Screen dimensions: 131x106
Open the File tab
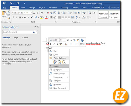click(5, 8)
